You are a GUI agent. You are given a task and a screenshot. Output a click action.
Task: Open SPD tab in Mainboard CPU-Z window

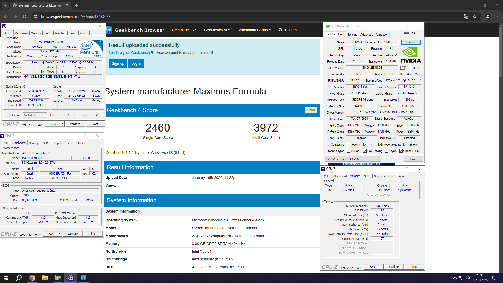tap(45, 143)
